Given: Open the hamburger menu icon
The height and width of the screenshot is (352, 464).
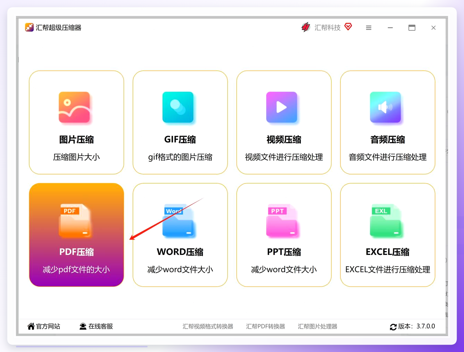Looking at the screenshot, I should pos(369,28).
